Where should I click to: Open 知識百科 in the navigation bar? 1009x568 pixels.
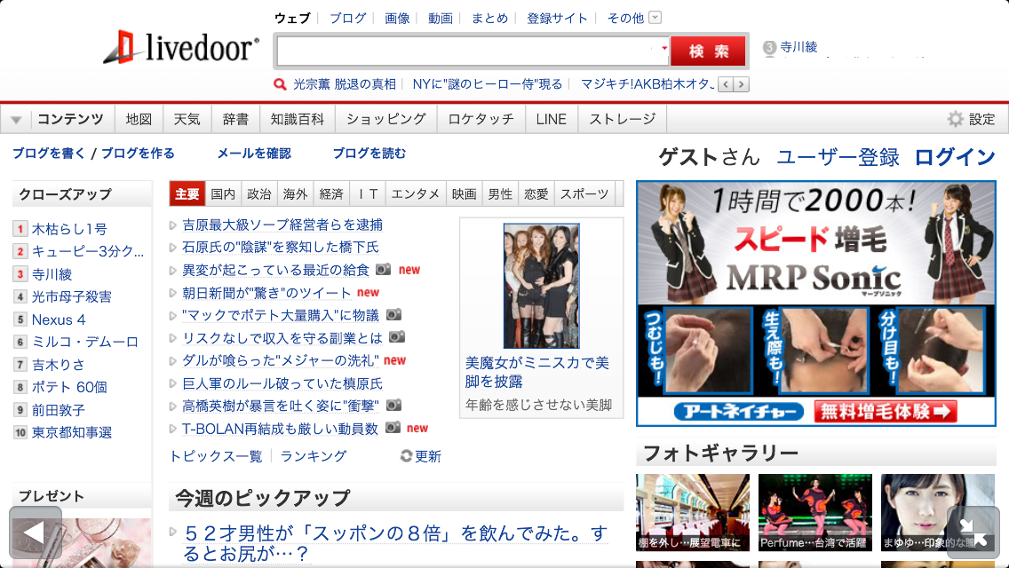(x=298, y=119)
